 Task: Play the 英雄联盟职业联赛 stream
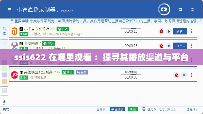coord(184,75)
